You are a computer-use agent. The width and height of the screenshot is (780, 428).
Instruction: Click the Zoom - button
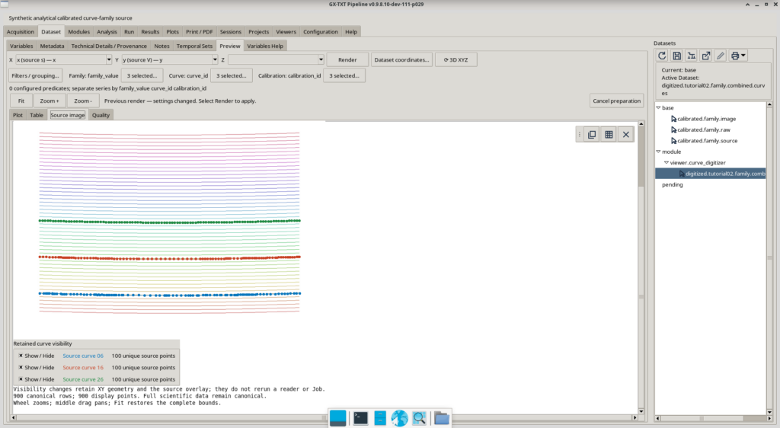pos(83,101)
